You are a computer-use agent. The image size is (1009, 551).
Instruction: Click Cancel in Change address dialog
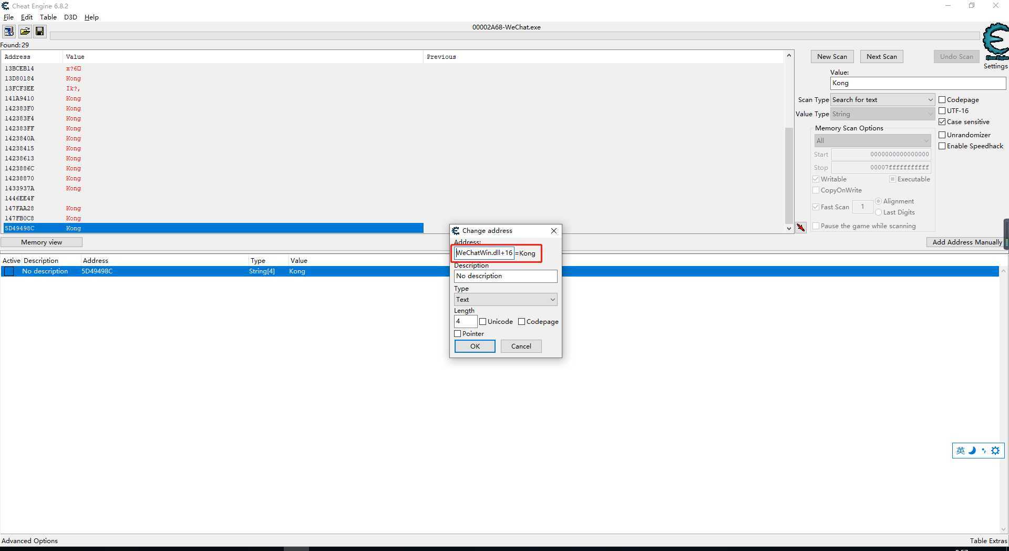521,346
